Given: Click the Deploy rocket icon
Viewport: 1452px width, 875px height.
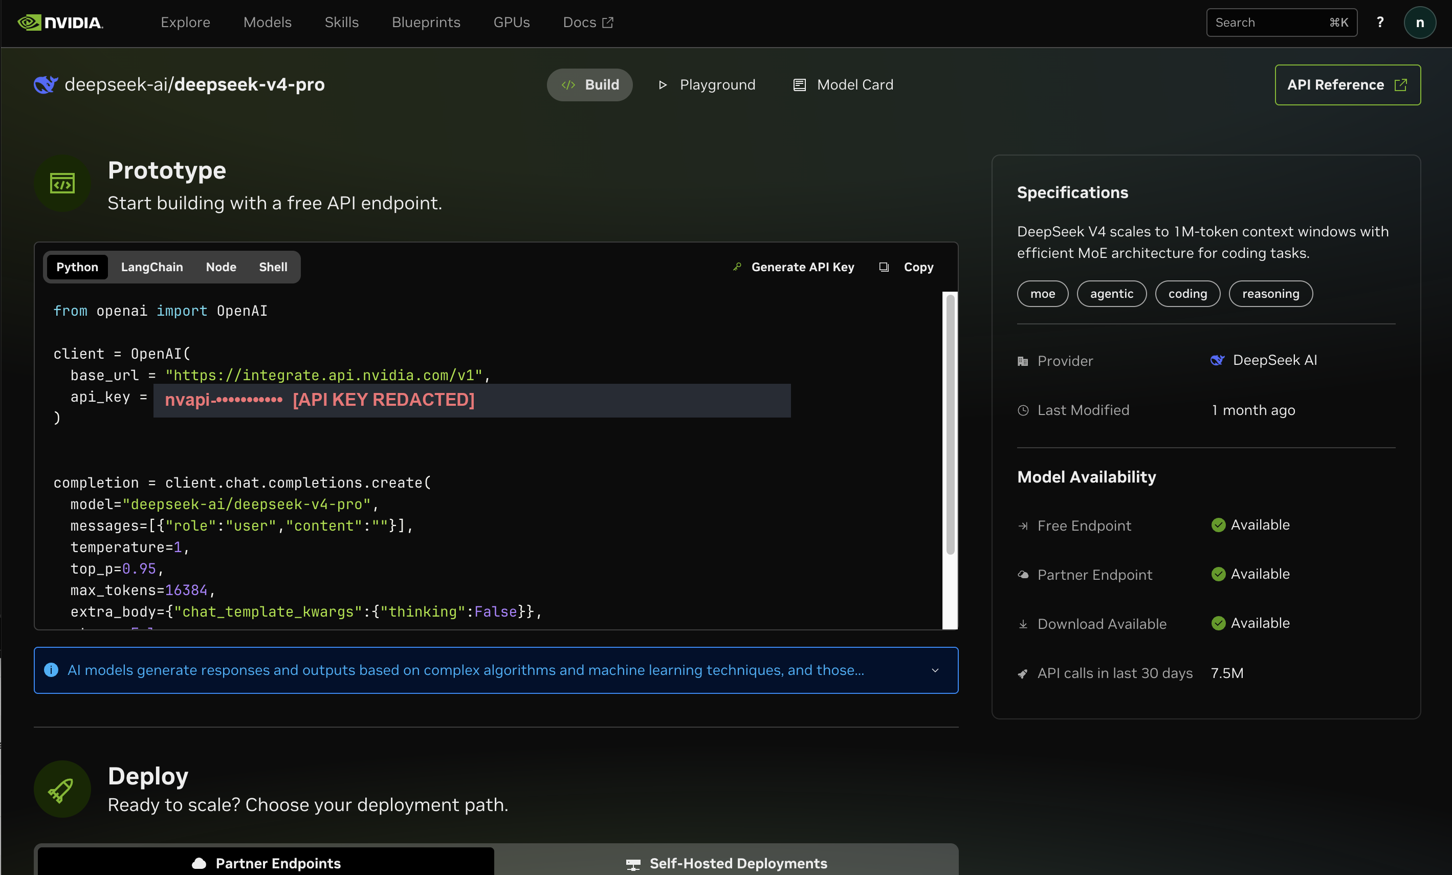Looking at the screenshot, I should coord(62,789).
